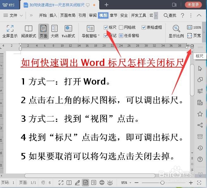Image resolution: width=207 pixels, height=188 pixels.
Task: Click the zoom in plus button
Action: (x=191, y=183)
